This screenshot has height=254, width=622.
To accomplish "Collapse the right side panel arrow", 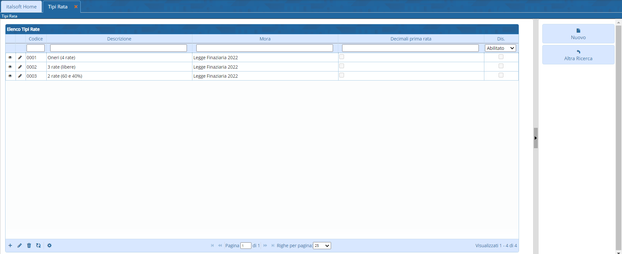I will [536, 138].
